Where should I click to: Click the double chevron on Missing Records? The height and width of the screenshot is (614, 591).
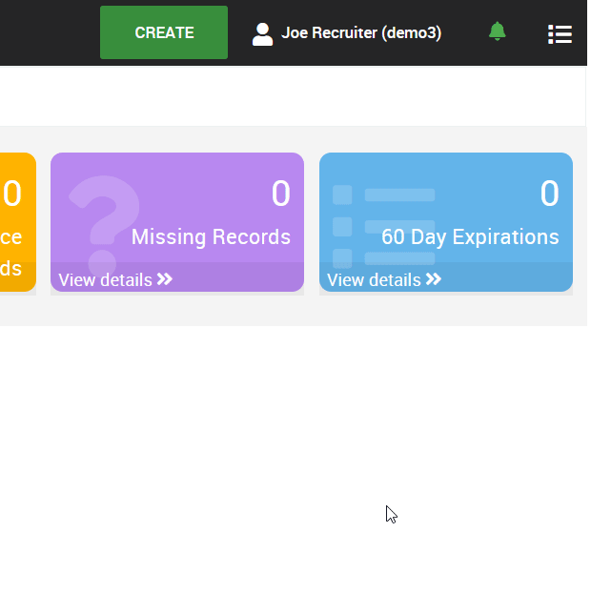tap(164, 279)
